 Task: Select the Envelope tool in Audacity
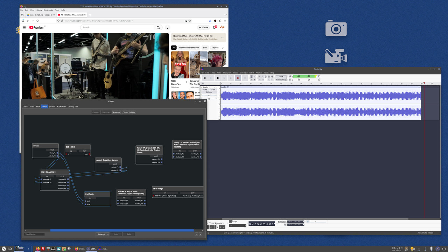point(255,76)
